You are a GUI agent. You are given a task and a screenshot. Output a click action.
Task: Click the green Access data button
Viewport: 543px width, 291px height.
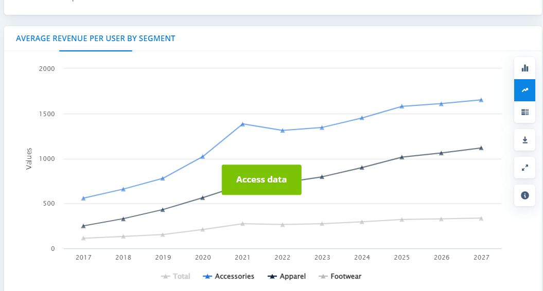[261, 180]
